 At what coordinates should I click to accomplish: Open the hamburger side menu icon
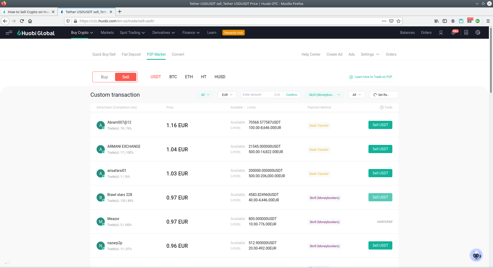[x=9, y=33]
